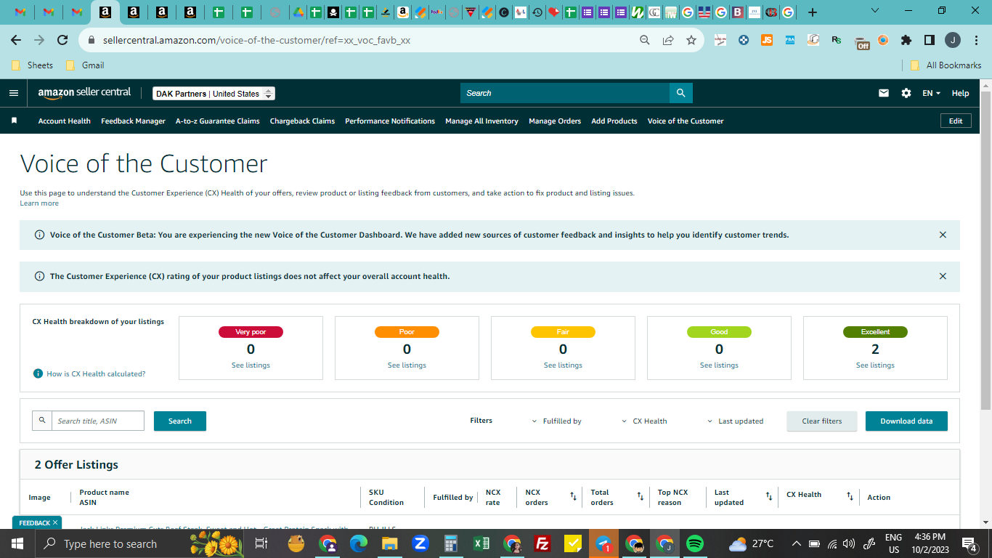Click the amazon seller central logo
This screenshot has height=558, width=992.
pos(84,93)
